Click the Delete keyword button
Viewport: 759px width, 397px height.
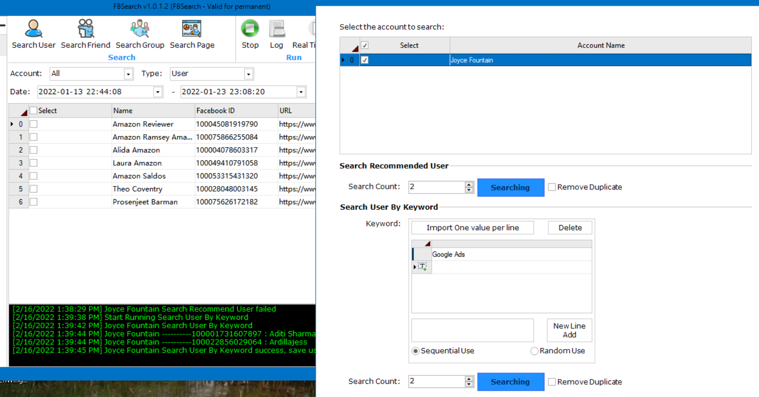[x=570, y=228]
